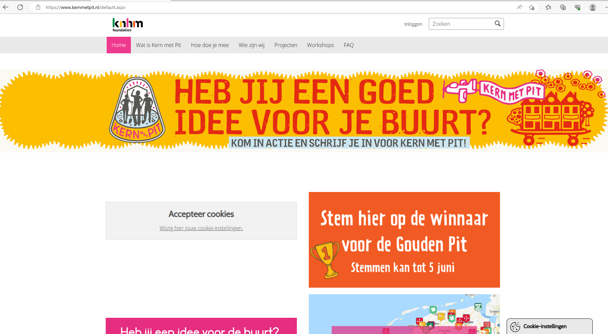The height and width of the screenshot is (334, 608).
Task: Open the Wat is Kern met Pit menu
Action: click(158, 45)
